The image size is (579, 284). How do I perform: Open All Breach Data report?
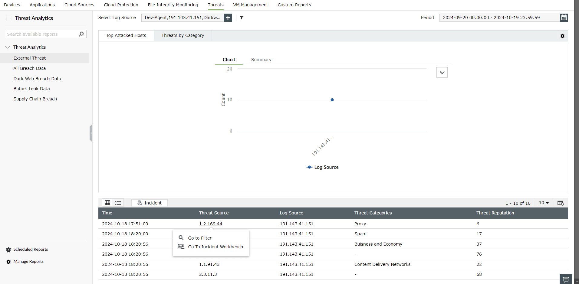tap(30, 68)
